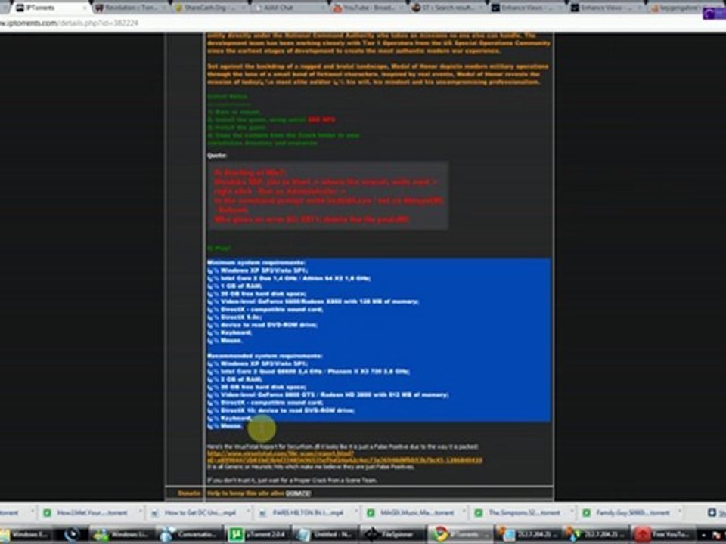Image resolution: width=726 pixels, height=544 pixels.
Task: Open second 212.7.204.21 taskbar window
Action: 595,535
